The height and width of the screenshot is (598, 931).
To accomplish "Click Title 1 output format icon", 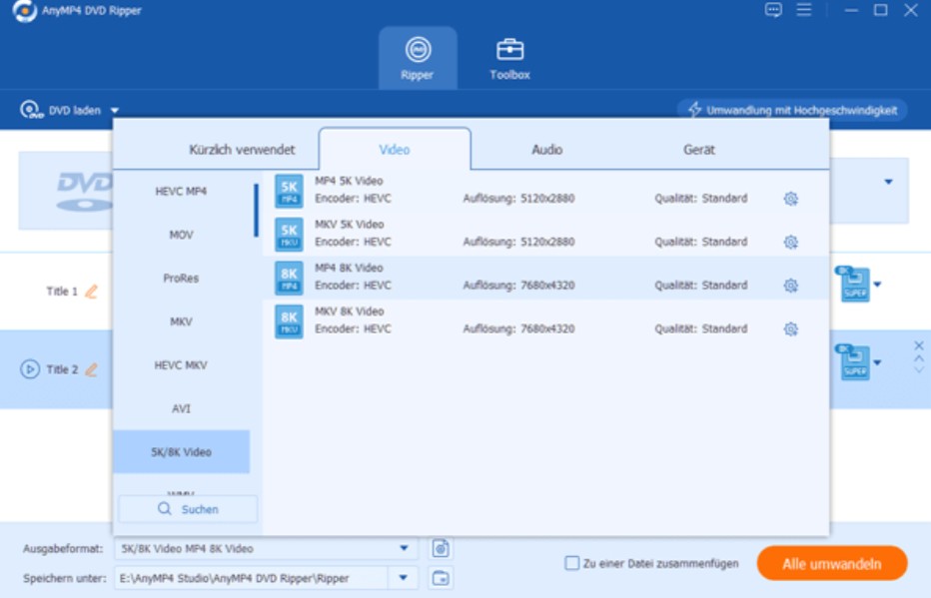I will tap(853, 285).
